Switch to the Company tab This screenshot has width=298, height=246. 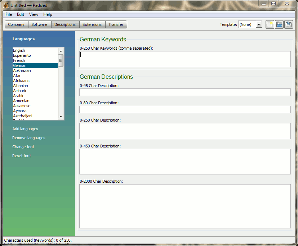16,24
